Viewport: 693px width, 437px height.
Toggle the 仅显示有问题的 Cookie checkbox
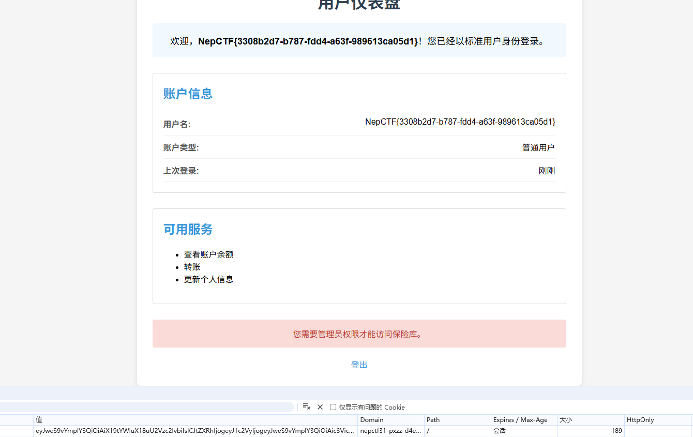point(333,407)
